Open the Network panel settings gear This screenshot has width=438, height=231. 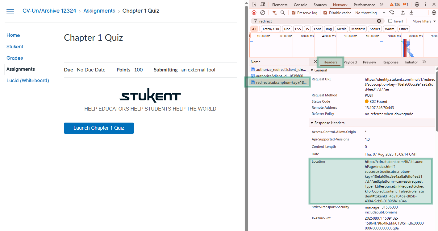tap(434, 13)
